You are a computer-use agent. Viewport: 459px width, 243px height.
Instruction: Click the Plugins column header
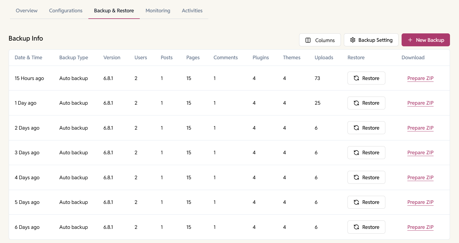261,57
